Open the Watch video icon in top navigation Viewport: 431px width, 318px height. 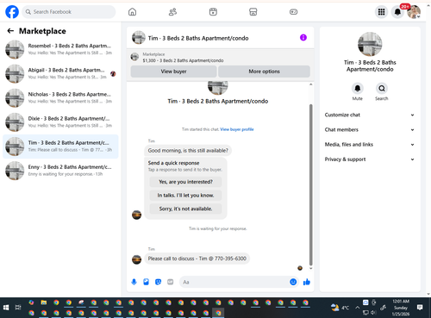point(213,12)
